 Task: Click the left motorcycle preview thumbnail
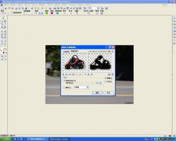pyautogui.click(x=75, y=62)
